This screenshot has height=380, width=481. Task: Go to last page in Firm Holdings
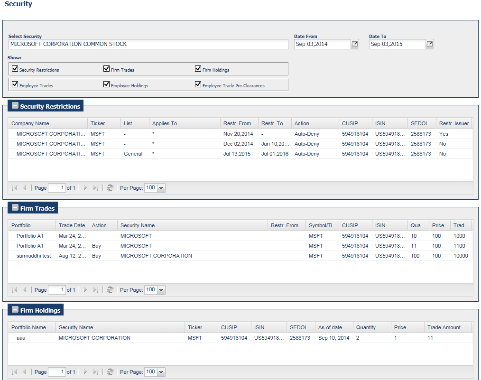click(x=95, y=372)
